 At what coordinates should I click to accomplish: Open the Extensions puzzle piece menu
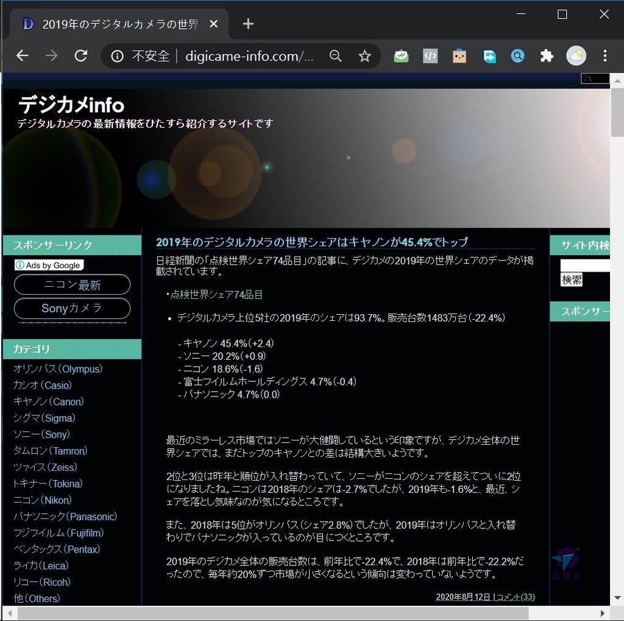point(547,56)
